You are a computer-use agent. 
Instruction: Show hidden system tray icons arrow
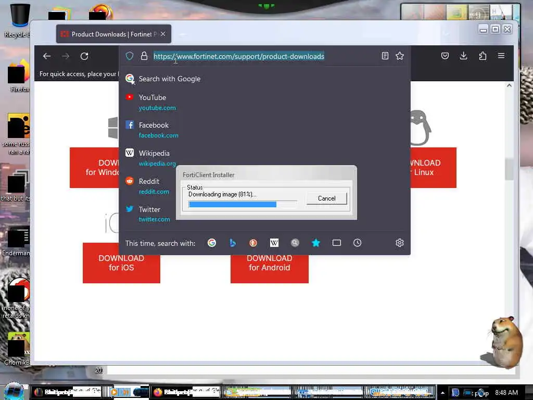tap(442, 393)
